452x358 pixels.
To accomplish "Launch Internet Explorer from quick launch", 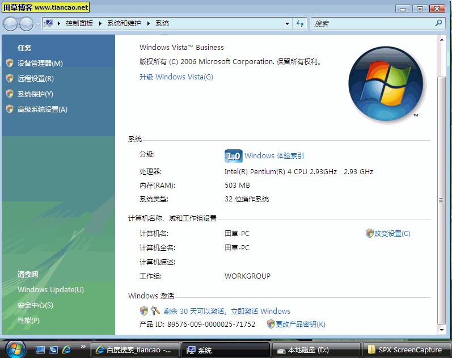I will tap(66, 350).
